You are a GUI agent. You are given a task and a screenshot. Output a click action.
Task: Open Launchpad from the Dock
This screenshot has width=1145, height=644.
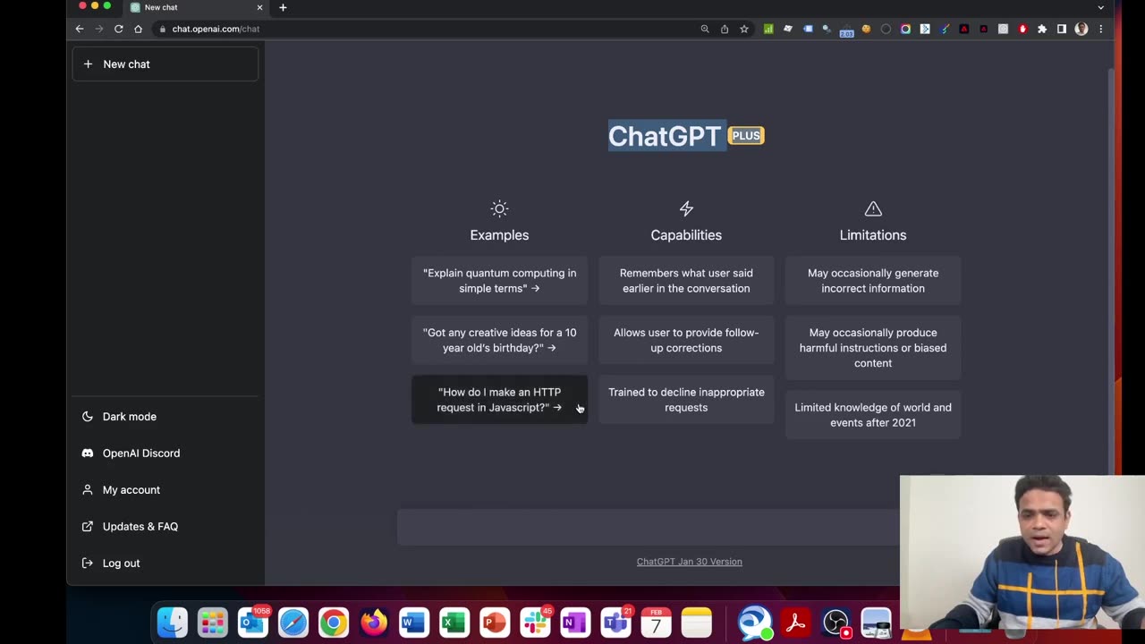tap(212, 623)
